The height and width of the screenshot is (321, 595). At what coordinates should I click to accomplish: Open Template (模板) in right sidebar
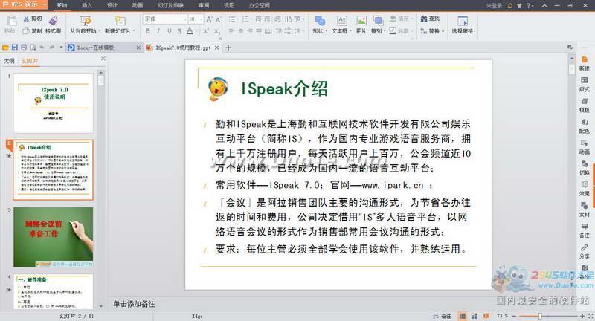pyautogui.click(x=585, y=106)
